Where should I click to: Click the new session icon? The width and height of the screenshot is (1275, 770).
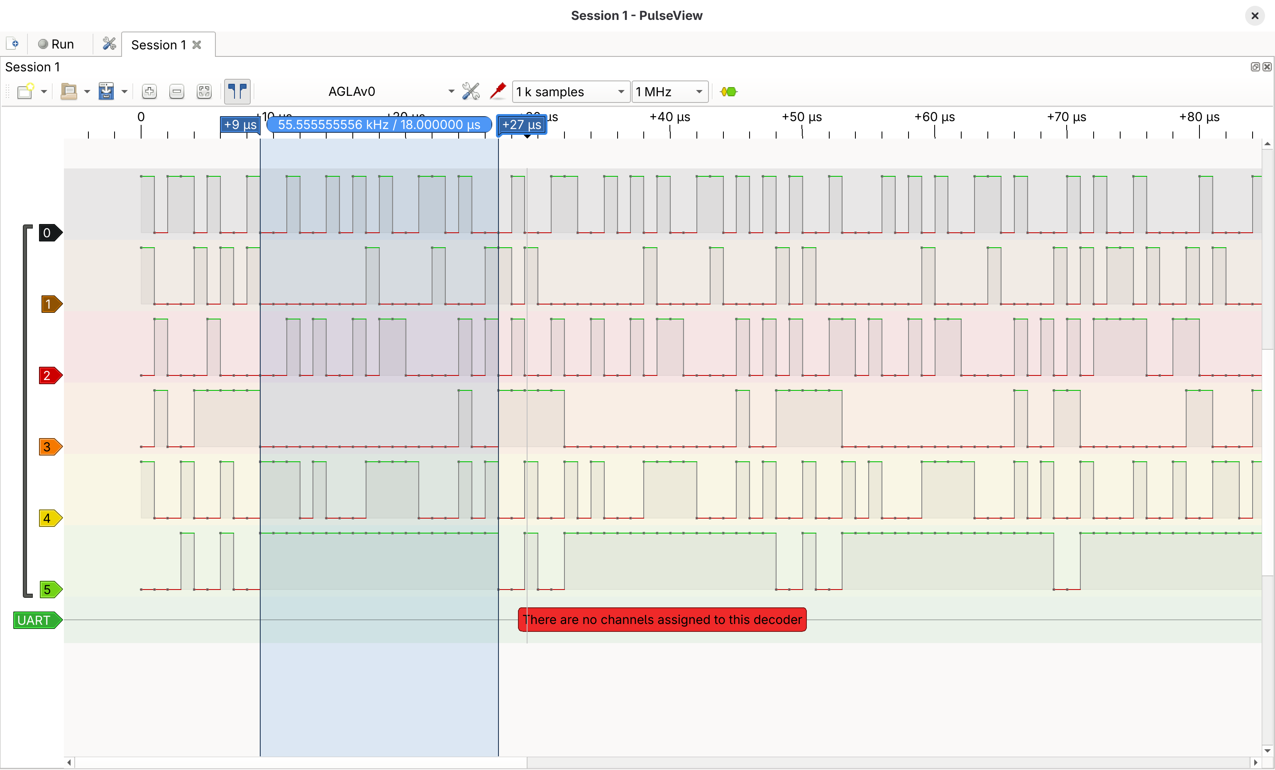[x=13, y=44]
